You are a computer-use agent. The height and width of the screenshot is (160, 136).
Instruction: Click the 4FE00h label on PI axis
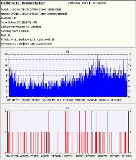pyautogui.click(x=26, y=100)
